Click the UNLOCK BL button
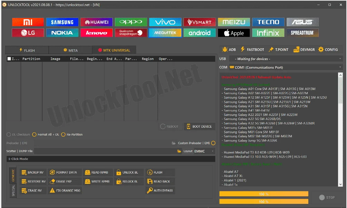The width and height of the screenshot is (347, 208). click(129, 172)
